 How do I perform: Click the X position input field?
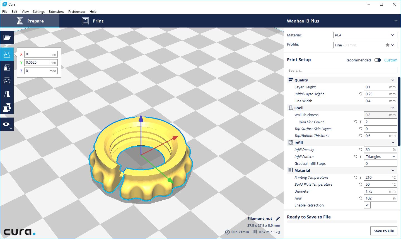coord(41,54)
